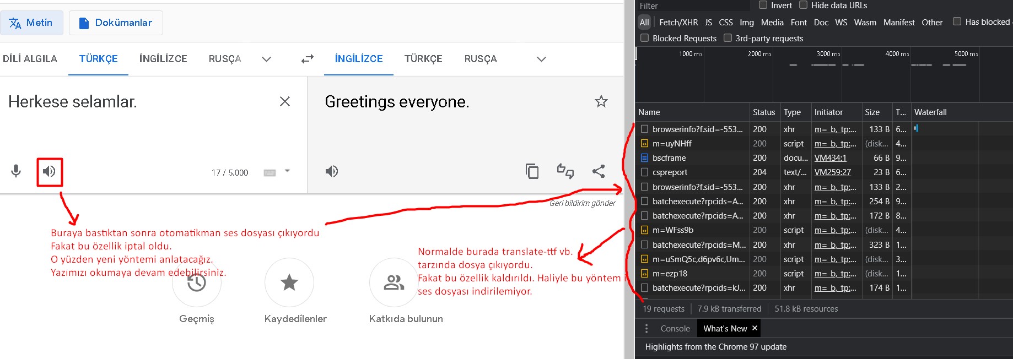Image resolution: width=1013 pixels, height=359 pixels.
Task: Toggle Hide data URLs checkbox
Action: [804, 5]
